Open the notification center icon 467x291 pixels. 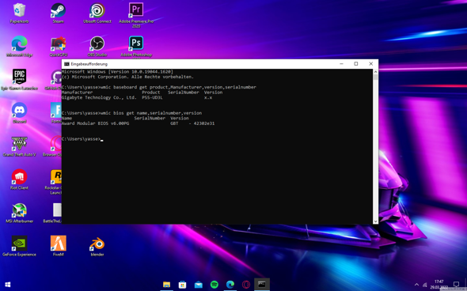pos(456,285)
